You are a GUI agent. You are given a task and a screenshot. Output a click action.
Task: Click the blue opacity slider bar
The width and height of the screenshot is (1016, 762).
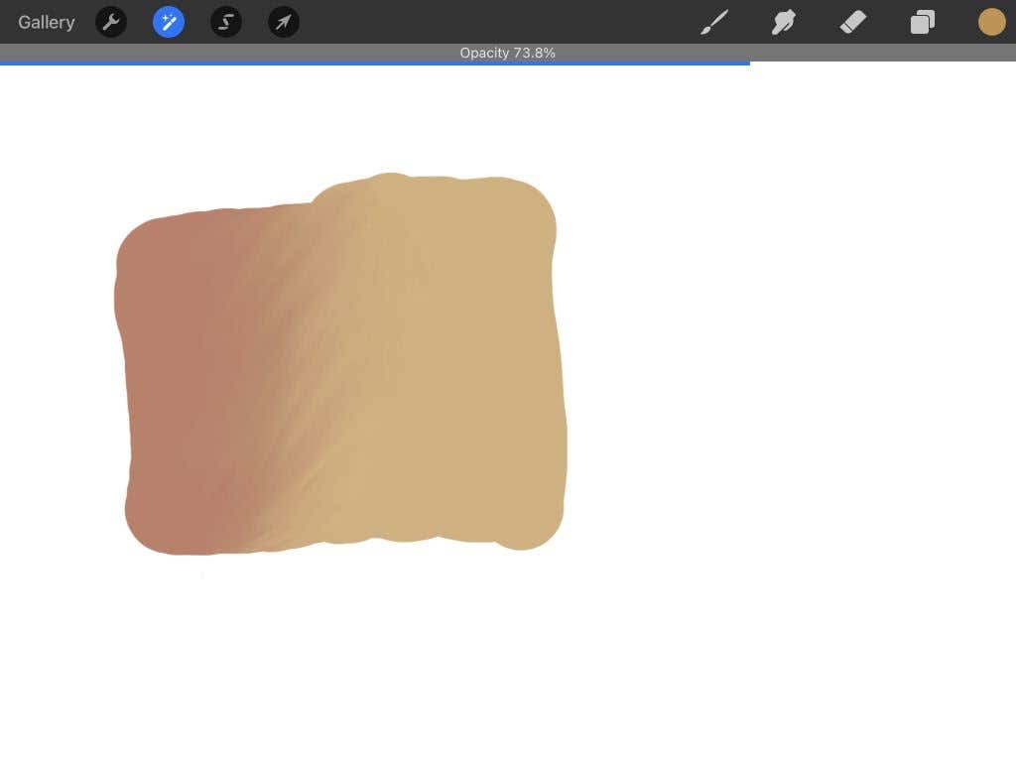(x=374, y=63)
